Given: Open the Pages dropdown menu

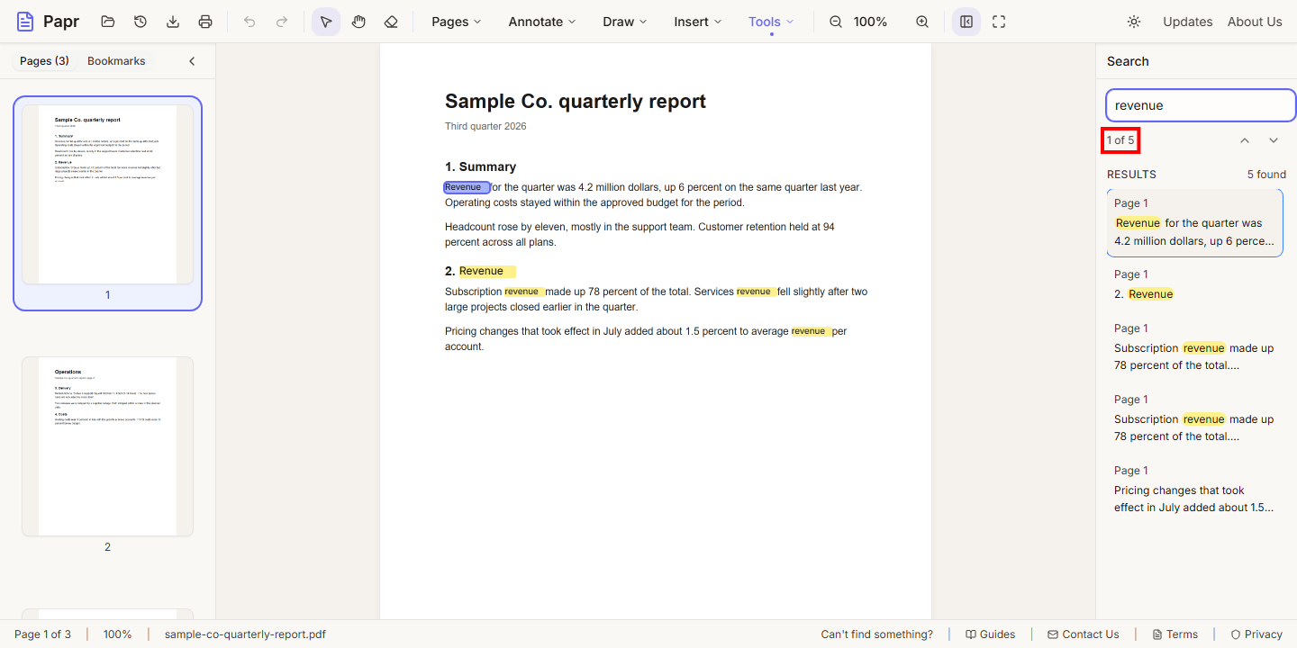Looking at the screenshot, I should click(456, 22).
